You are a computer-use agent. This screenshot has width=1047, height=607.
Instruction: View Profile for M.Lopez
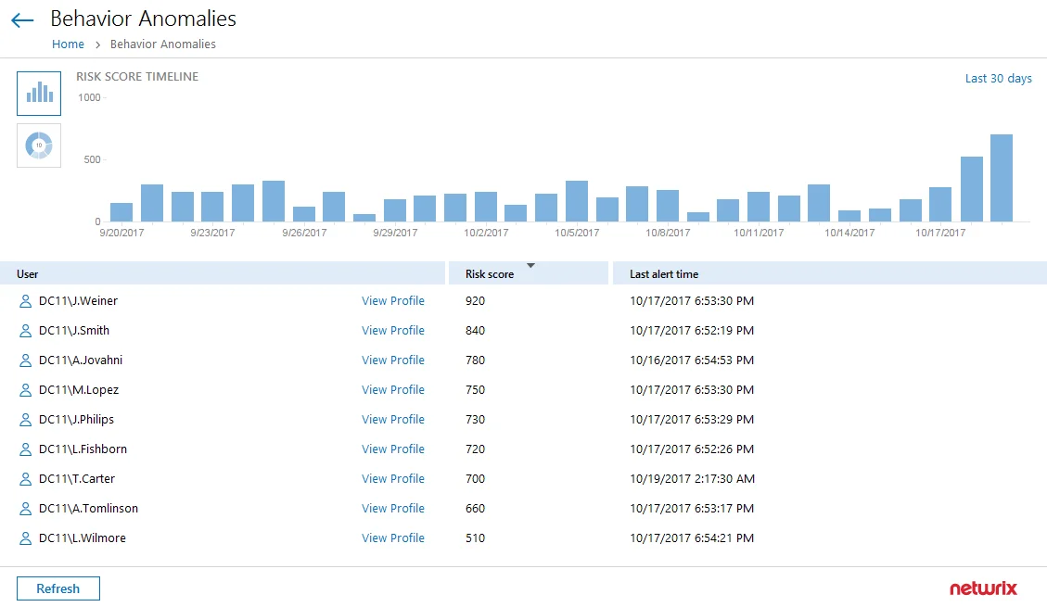pos(393,389)
